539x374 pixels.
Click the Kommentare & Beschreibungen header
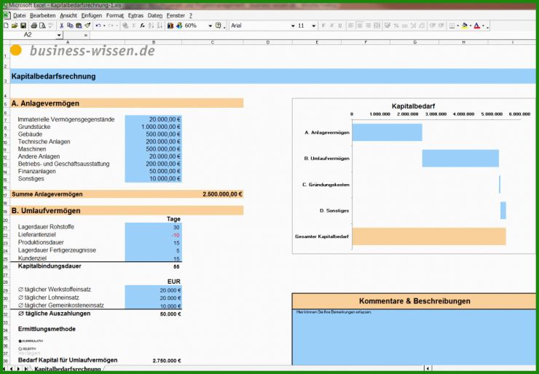tap(414, 301)
